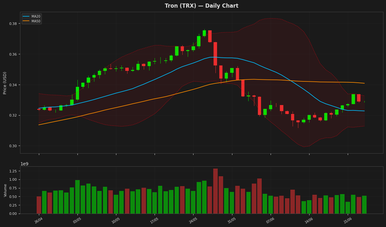Image resolution: width=386 pixels, height=227 pixels.
Task: Click the 0.75 volume tick label
Action: 13,188
